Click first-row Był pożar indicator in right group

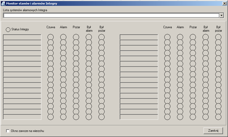(218, 37)
